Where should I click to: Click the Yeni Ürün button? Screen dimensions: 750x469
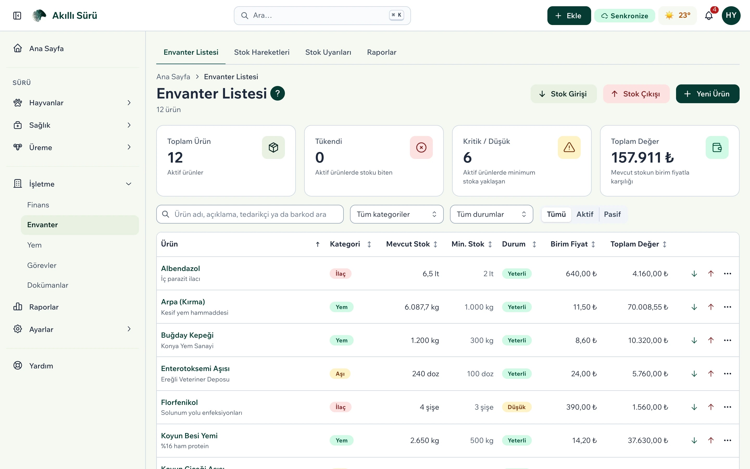pyautogui.click(x=707, y=94)
